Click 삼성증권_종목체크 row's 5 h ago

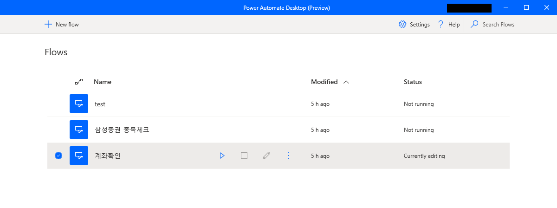click(x=320, y=130)
